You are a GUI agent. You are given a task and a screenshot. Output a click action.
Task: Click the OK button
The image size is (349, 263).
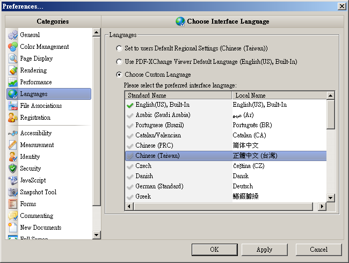click(x=215, y=250)
